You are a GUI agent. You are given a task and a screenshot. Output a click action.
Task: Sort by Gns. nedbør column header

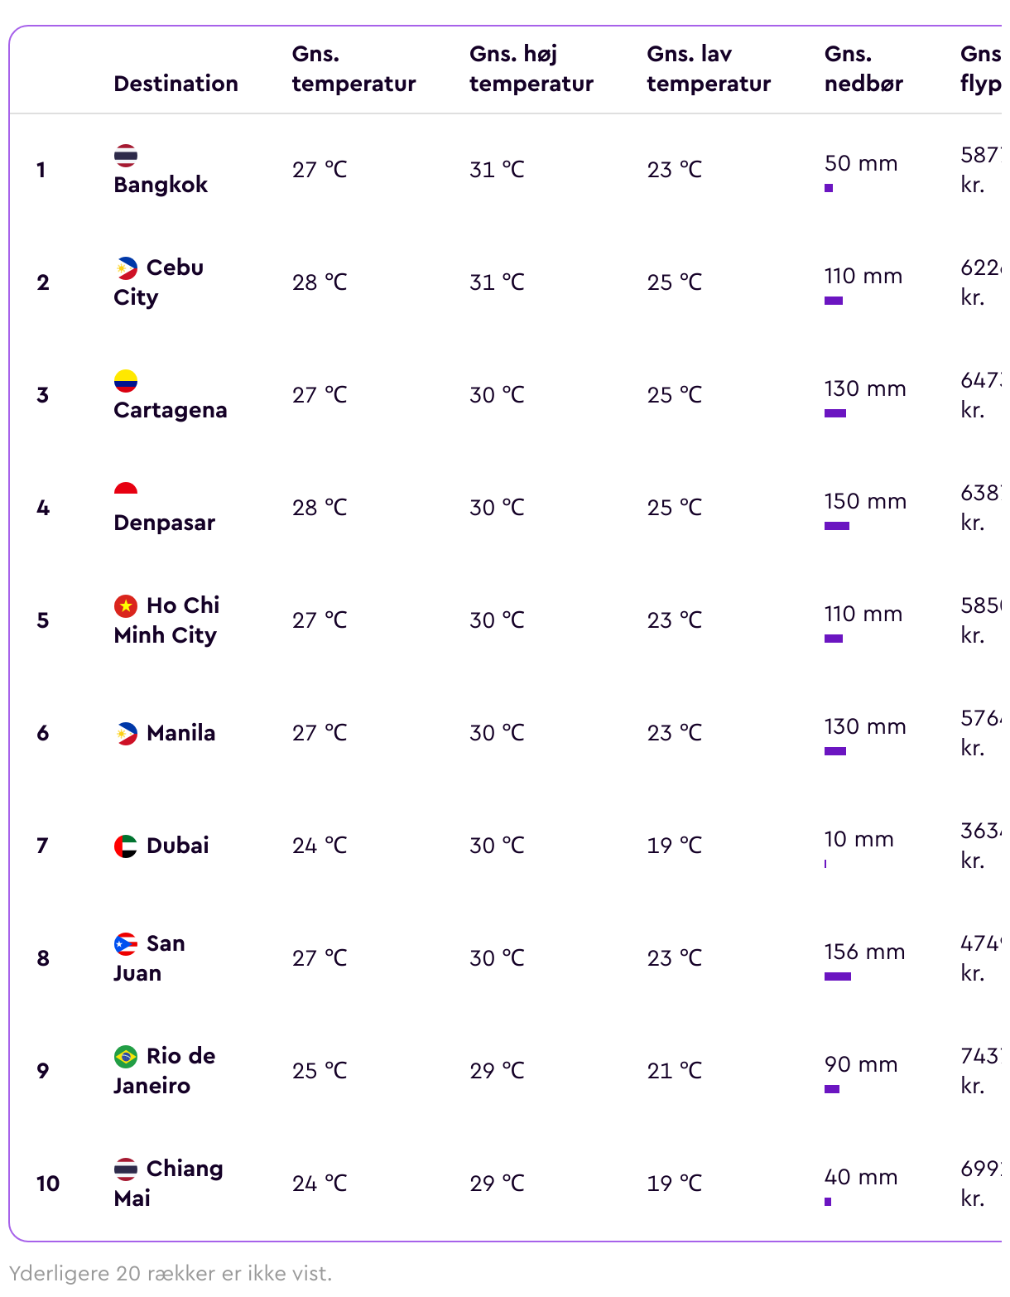coord(863,69)
